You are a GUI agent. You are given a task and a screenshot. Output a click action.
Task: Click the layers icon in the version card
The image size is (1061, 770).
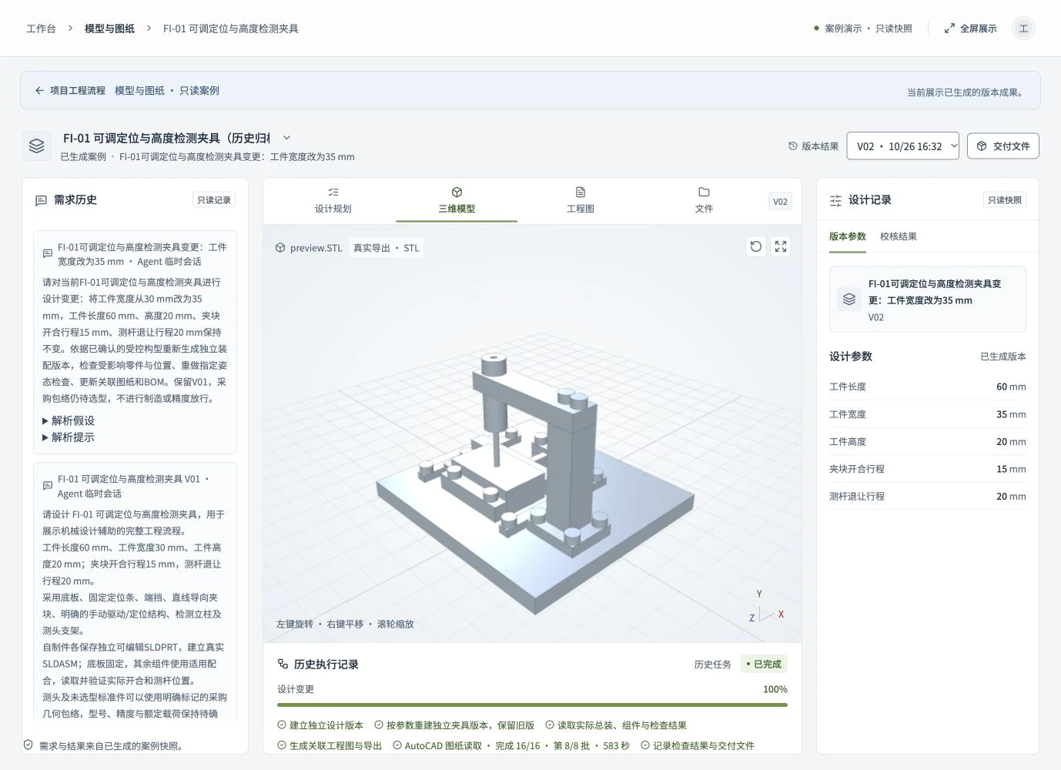[849, 300]
